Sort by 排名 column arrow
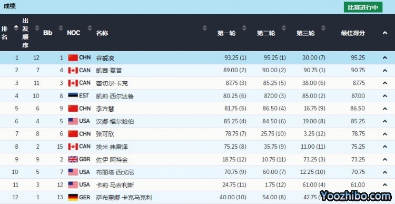This screenshot has height=204, width=395. coord(16,28)
